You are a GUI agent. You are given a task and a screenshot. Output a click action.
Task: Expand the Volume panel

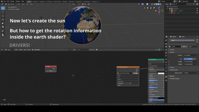pyautogui.click(x=172, y=68)
